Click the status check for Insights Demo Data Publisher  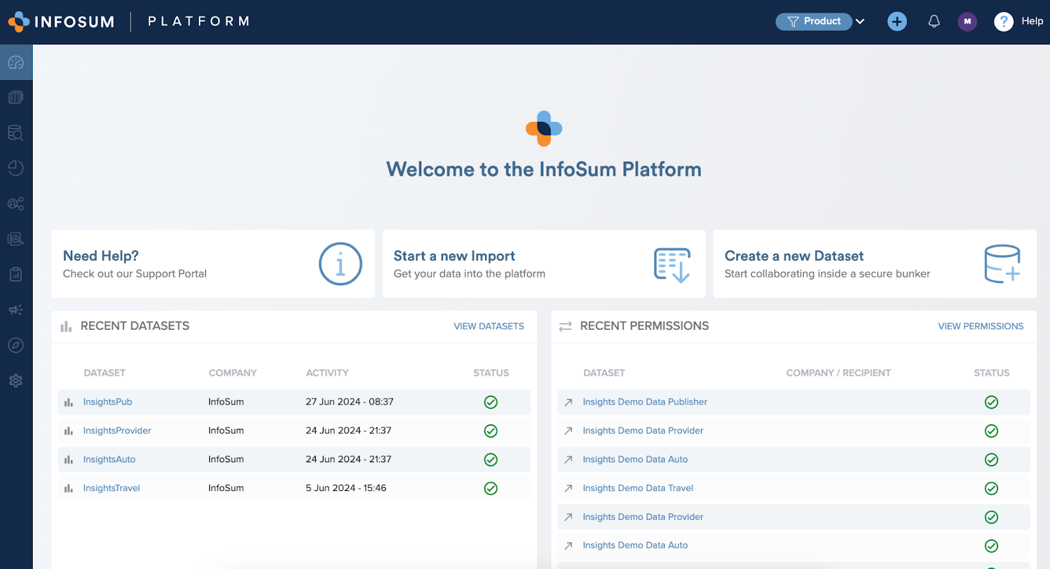point(992,402)
